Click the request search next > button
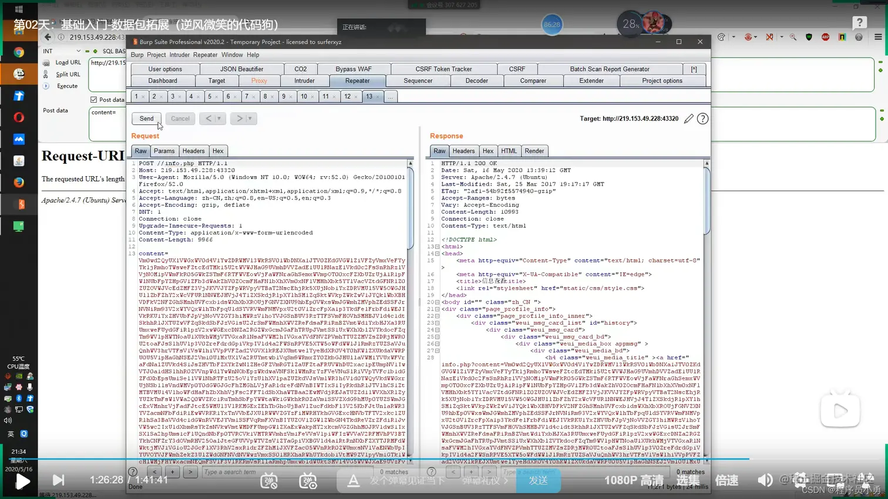 pyautogui.click(x=190, y=471)
